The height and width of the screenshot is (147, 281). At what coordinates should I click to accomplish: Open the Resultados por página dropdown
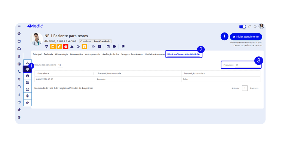pyautogui.click(x=60, y=65)
